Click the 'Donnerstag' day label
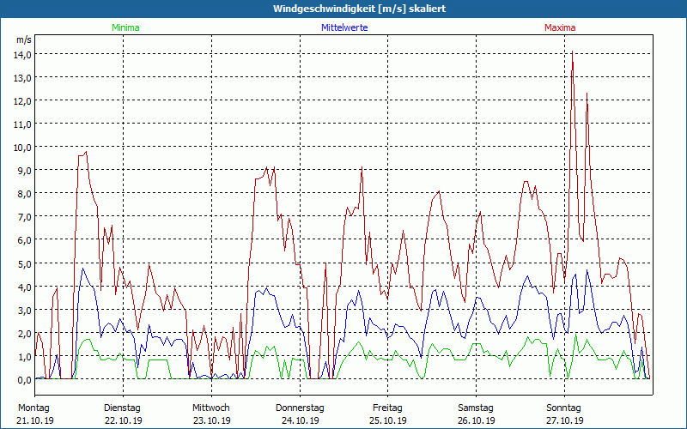 (x=300, y=408)
